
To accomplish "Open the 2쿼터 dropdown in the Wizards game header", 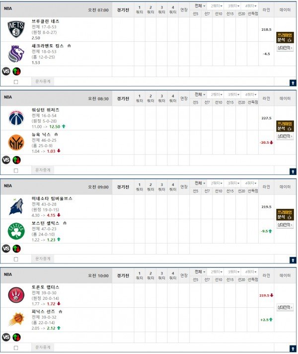I will (217, 94).
